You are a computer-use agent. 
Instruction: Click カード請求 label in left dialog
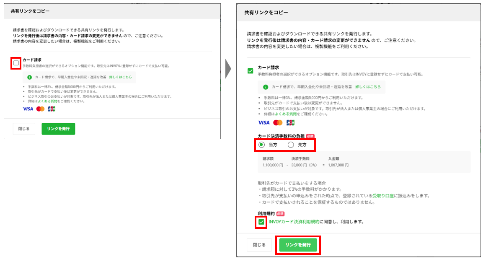pyautogui.click(x=32, y=60)
